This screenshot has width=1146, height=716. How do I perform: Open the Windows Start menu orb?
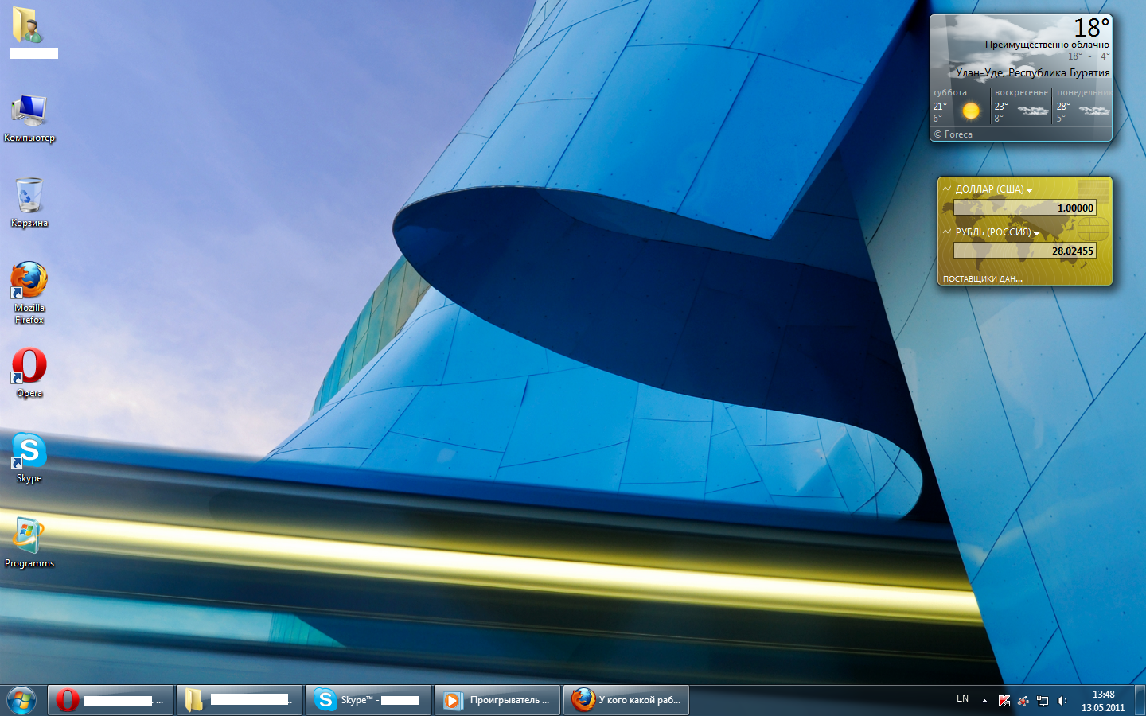pos(21,700)
